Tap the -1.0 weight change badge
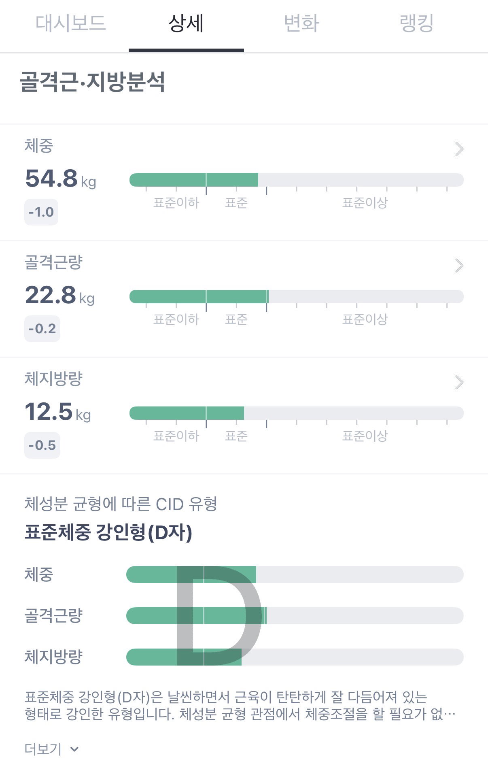Screen dimensions: 488x770 click(x=41, y=212)
